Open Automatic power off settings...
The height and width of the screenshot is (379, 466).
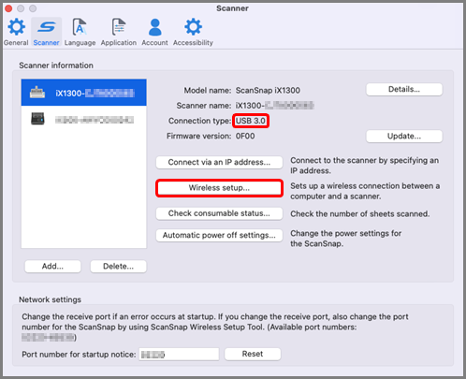[x=219, y=235]
